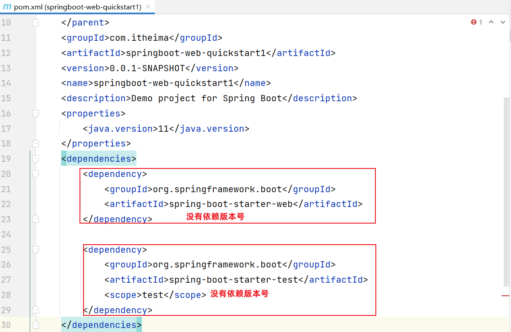Fold the second dependency at line 25
Viewport: 511px width, 332px height.
(x=36, y=250)
